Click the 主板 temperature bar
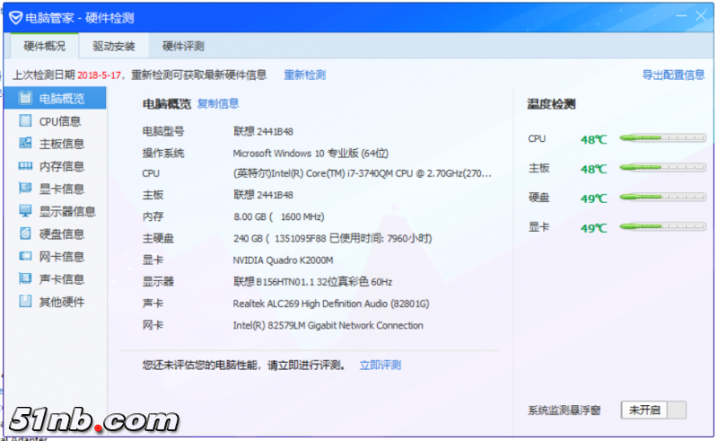Screen dimensions: 718x441 click(x=662, y=168)
